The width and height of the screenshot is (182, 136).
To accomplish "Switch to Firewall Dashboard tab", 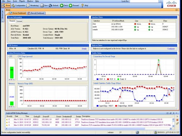I will pyautogui.click(x=36, y=13).
